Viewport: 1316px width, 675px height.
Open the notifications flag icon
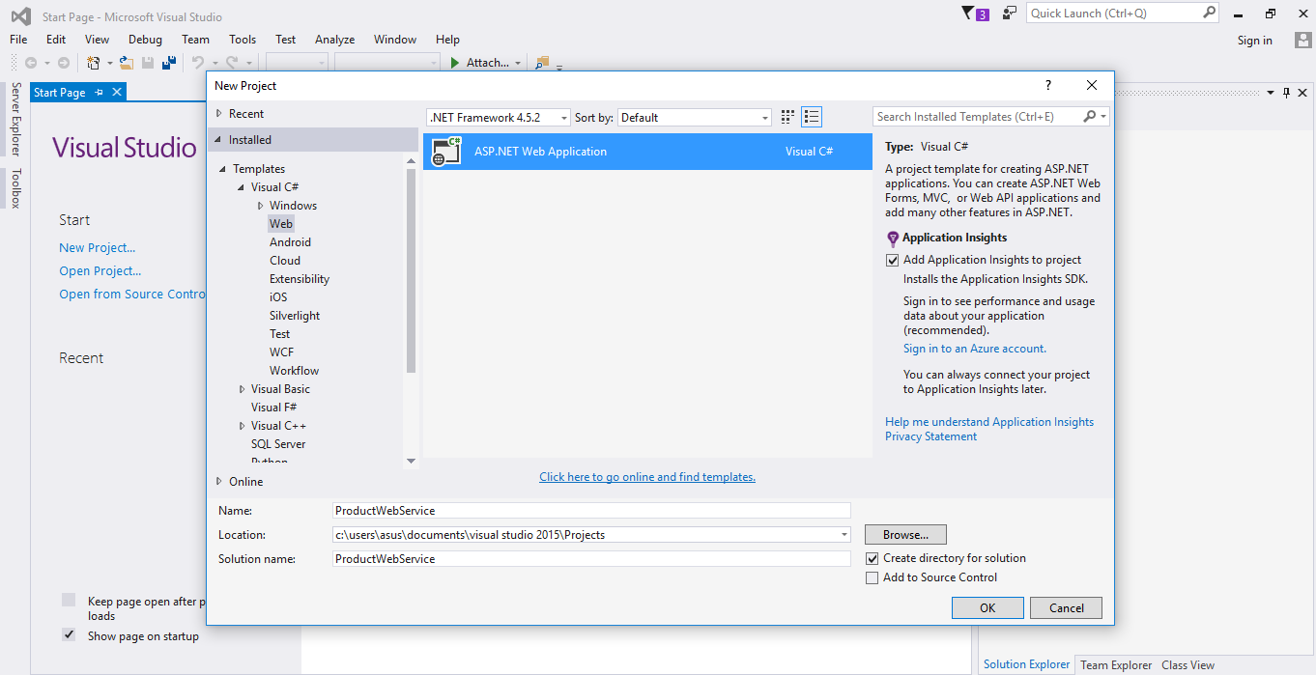point(969,14)
